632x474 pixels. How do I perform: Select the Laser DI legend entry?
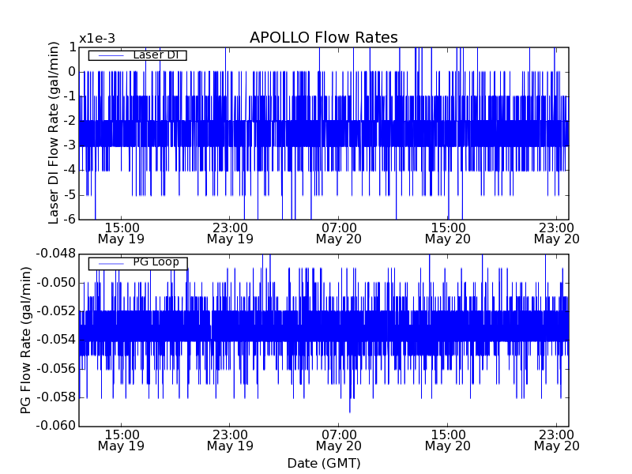tap(154, 55)
